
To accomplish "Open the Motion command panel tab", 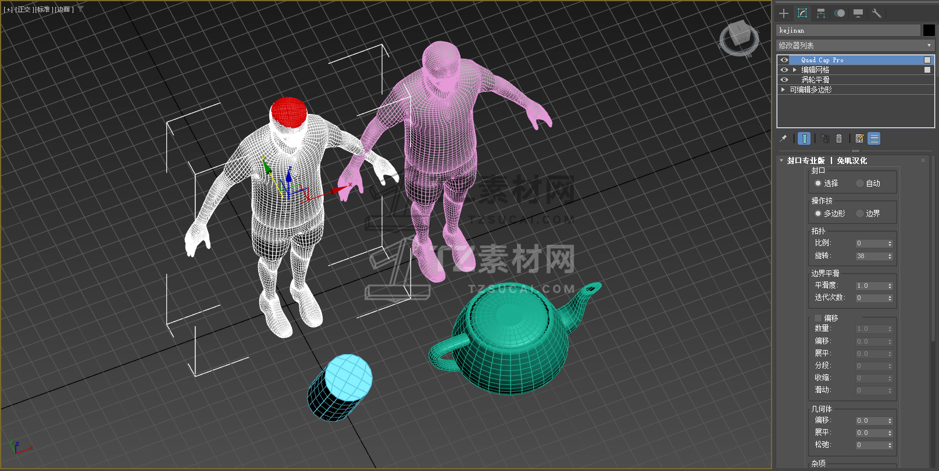I will pyautogui.click(x=840, y=13).
